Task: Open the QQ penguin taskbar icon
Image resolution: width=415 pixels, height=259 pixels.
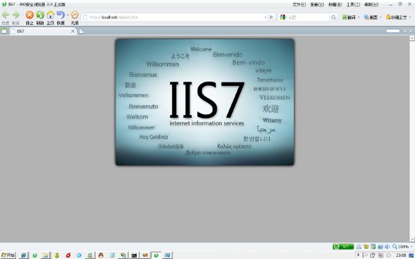Action: [101, 256]
